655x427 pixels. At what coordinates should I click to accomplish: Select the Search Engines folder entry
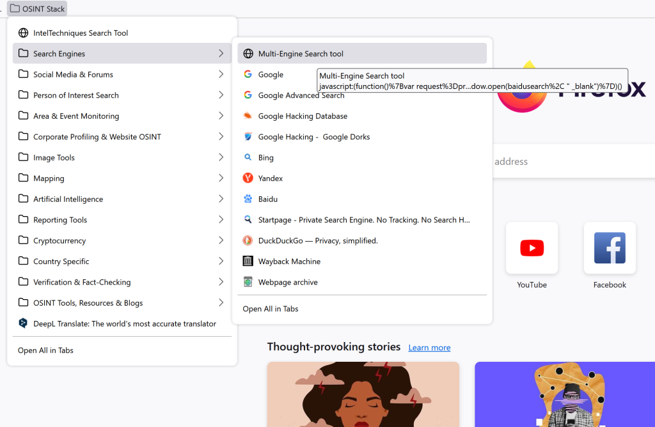(x=122, y=54)
